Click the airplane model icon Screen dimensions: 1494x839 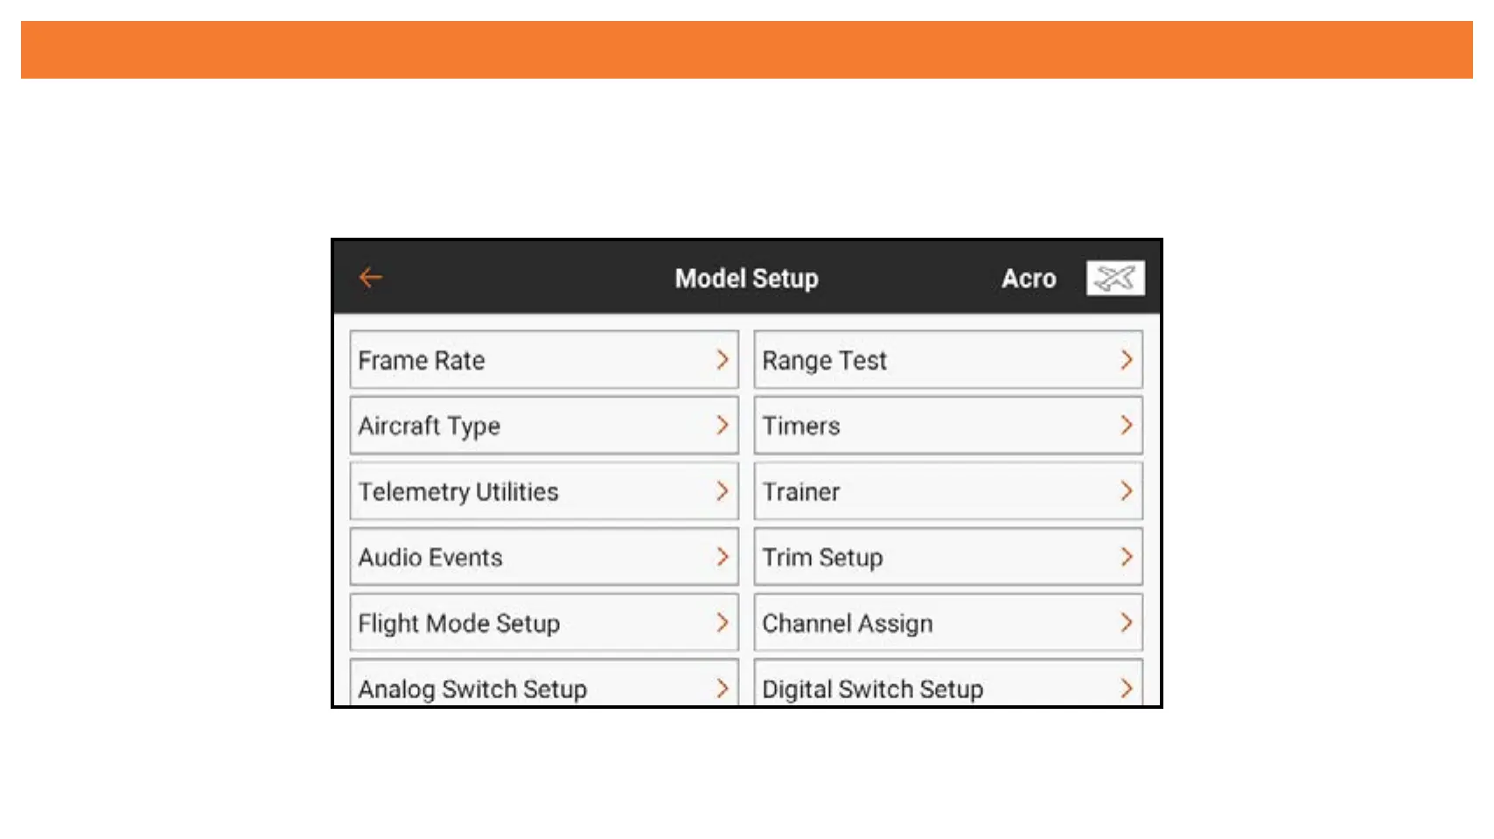point(1114,278)
